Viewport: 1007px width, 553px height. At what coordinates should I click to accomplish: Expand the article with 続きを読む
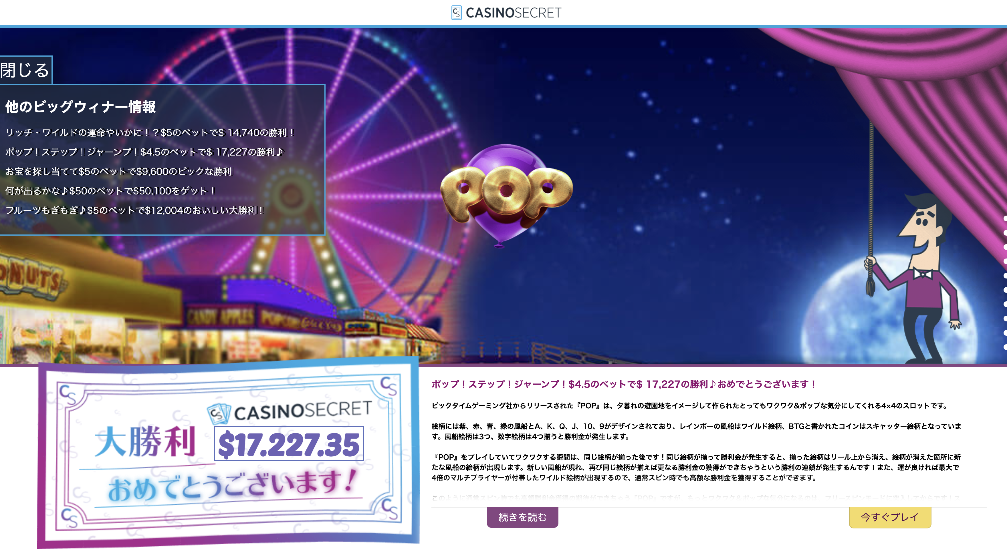[x=522, y=517]
